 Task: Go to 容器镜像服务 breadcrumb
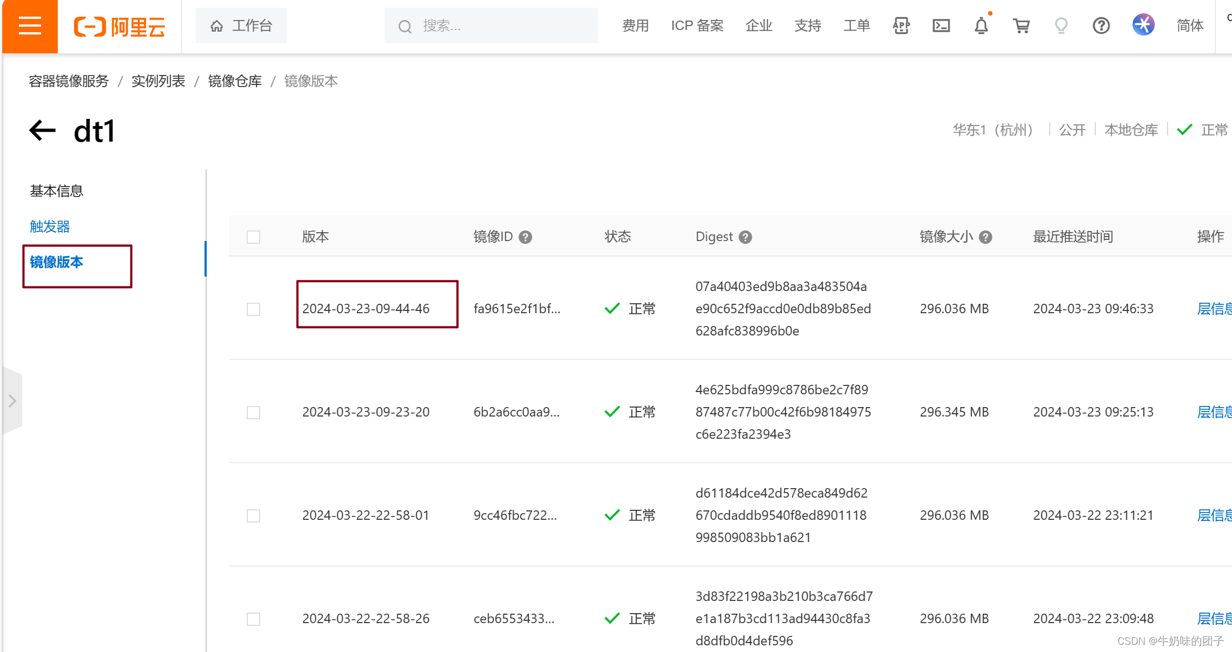69,81
